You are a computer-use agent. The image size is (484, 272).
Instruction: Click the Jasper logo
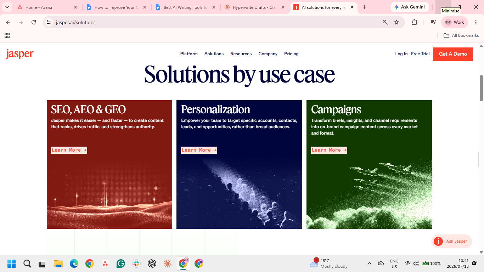[20, 54]
